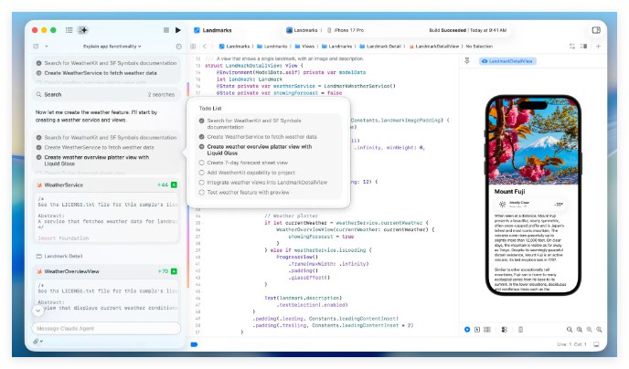
Task: Open the related items grid menu
Action: pyautogui.click(x=193, y=47)
